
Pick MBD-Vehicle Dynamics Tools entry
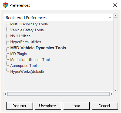(38, 48)
